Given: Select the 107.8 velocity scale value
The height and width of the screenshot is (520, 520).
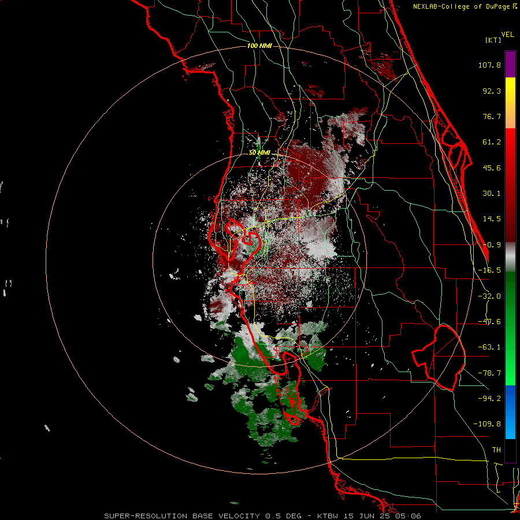Looking at the screenshot, I should click(489, 65).
